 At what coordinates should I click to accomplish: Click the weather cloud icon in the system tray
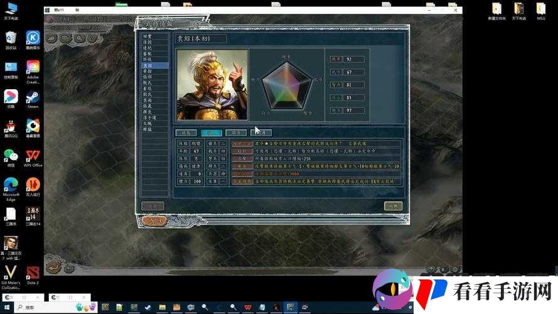click(x=376, y=308)
